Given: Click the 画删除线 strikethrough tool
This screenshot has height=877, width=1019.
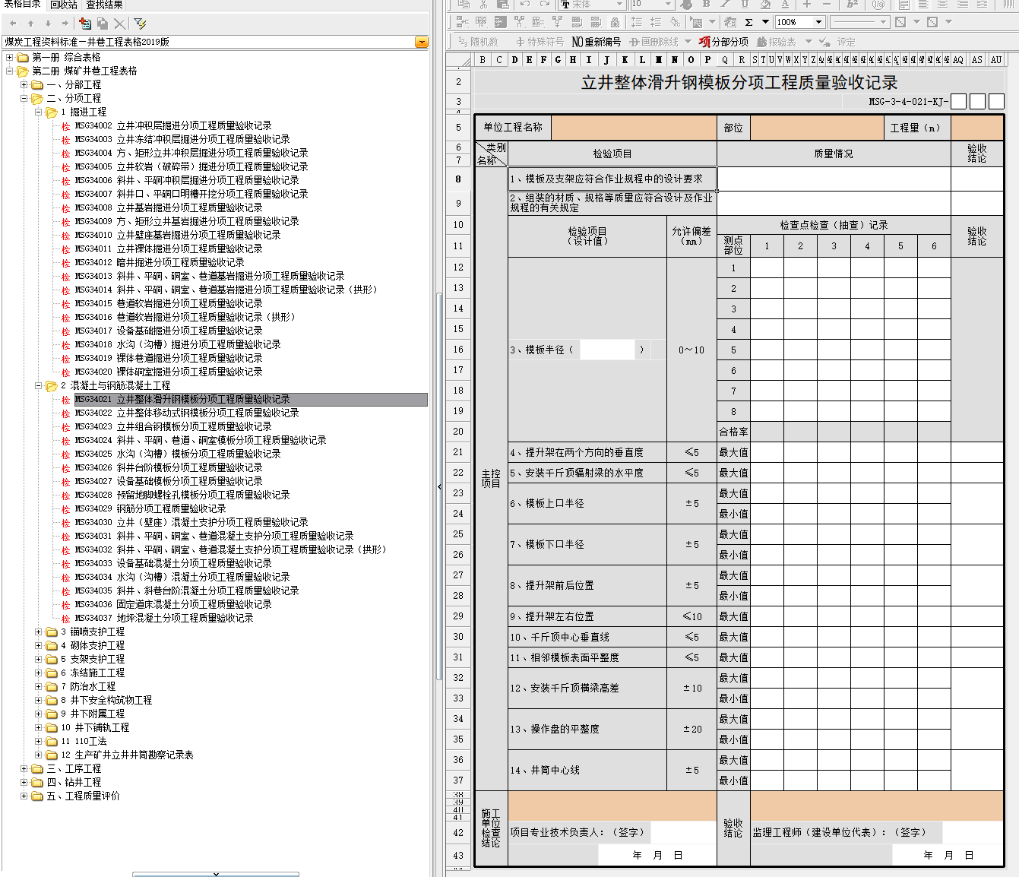Looking at the screenshot, I should [654, 42].
